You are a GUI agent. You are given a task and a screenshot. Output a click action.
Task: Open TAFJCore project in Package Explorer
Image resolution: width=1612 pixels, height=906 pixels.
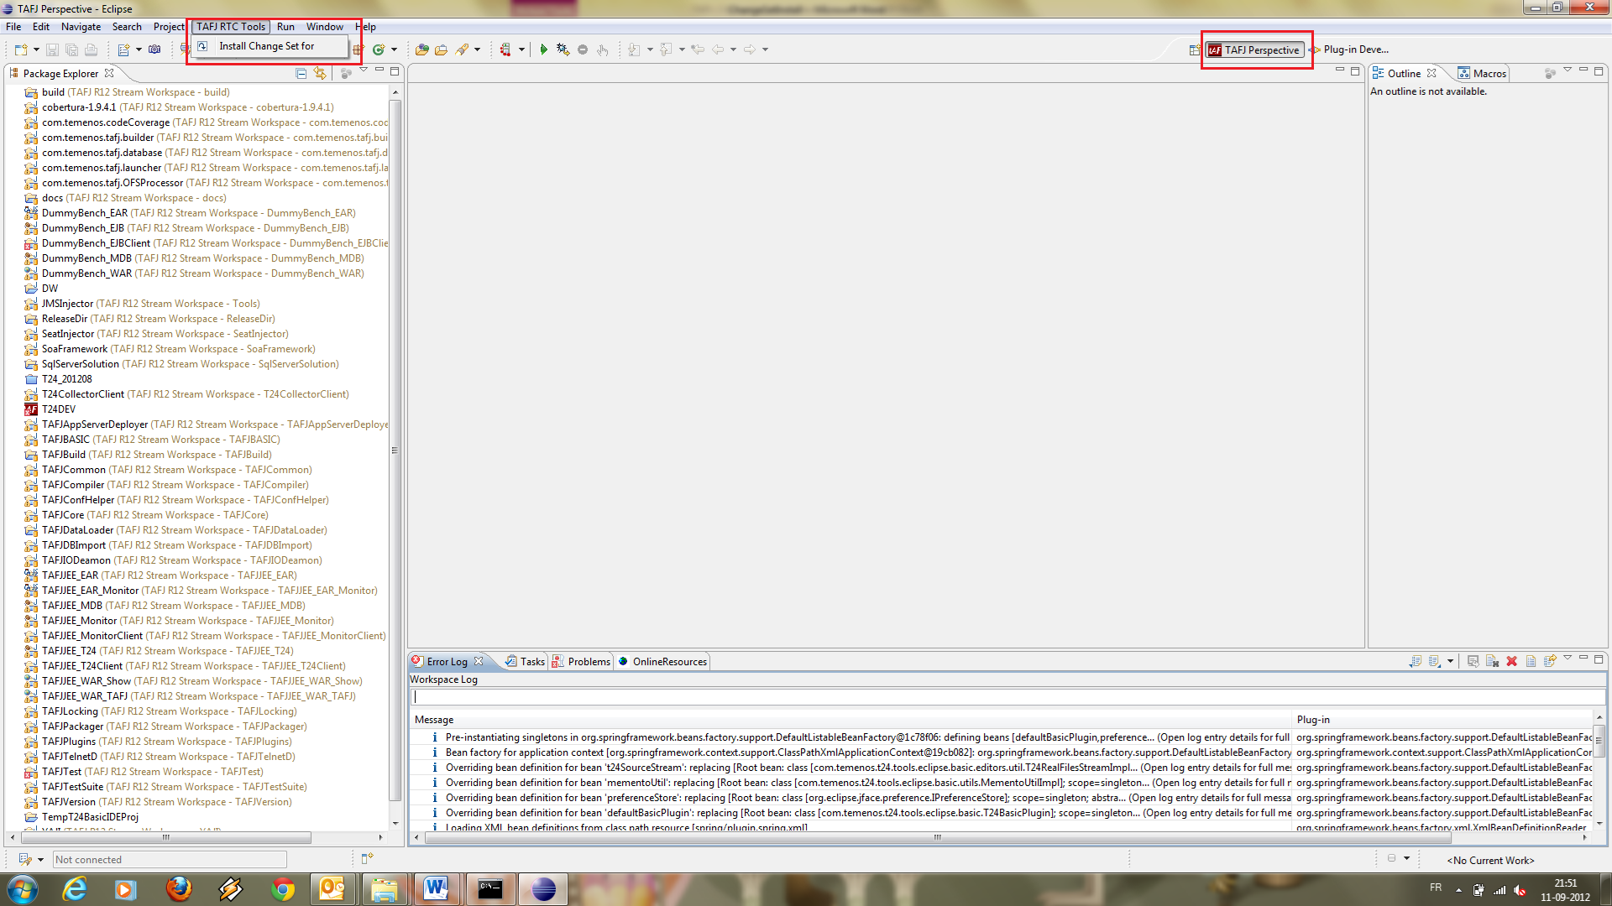[63, 515]
